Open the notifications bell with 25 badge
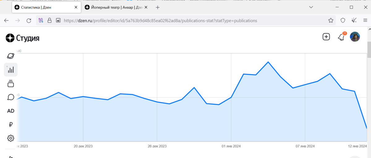This screenshot has height=158, width=371. 341,37
